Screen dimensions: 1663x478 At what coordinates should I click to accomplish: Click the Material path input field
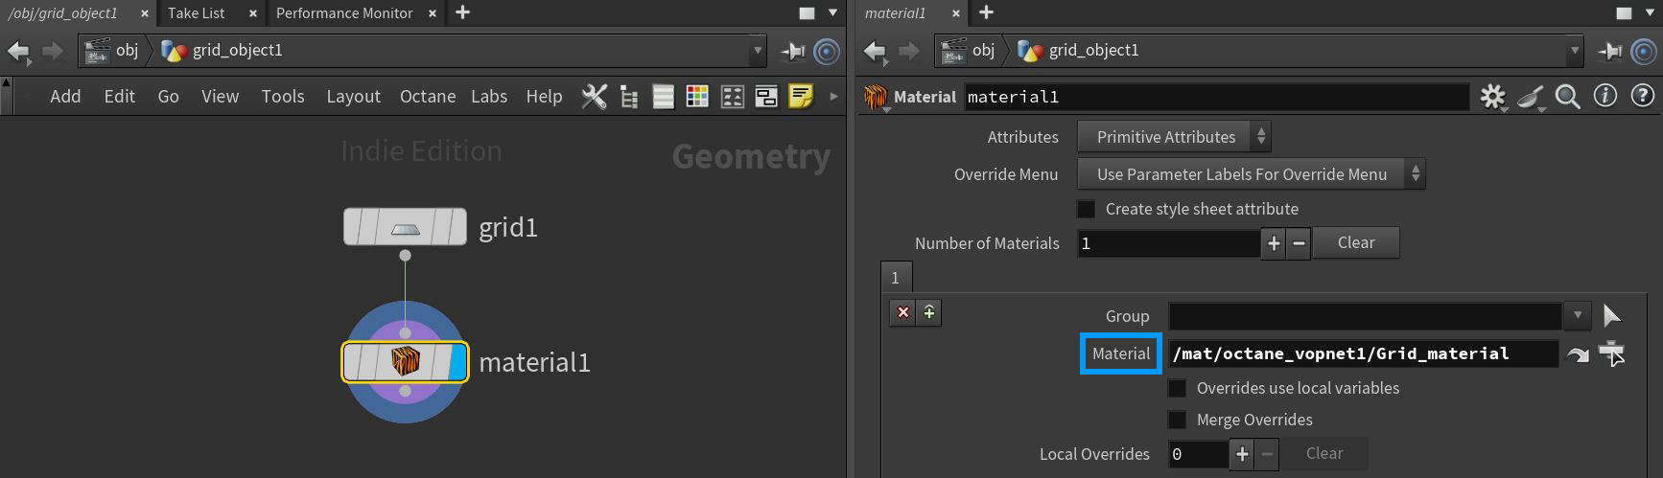coord(1362,353)
